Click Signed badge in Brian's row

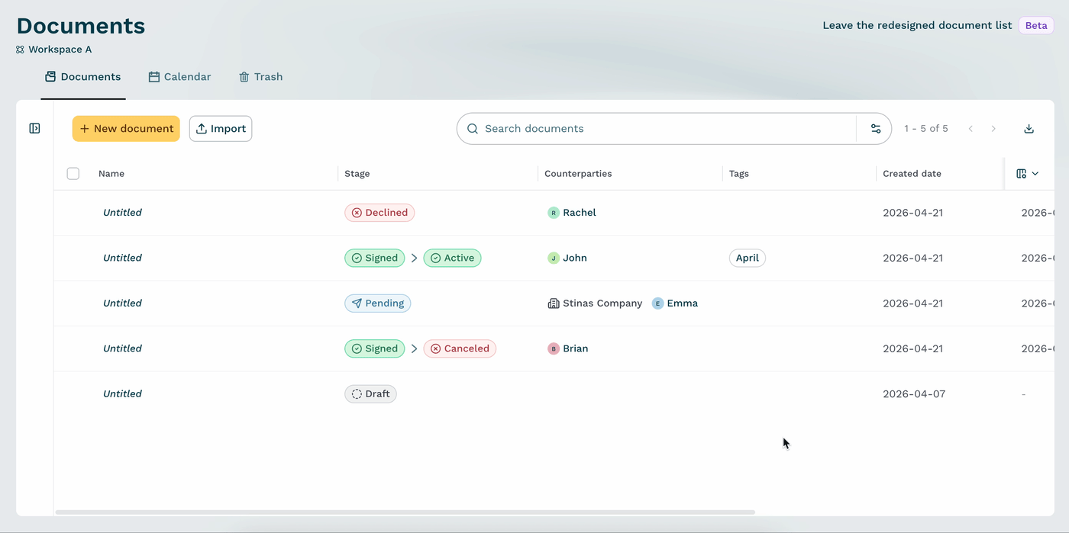point(375,348)
